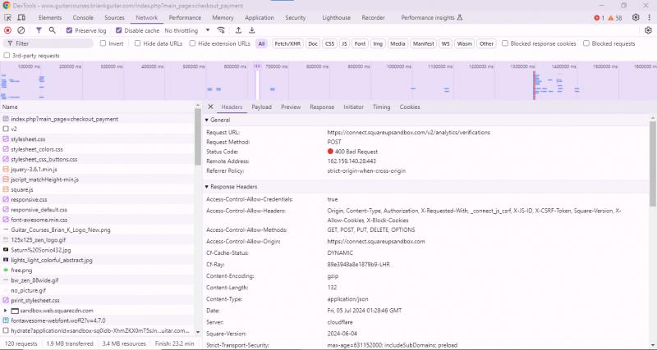Open the Cookies tab of the request

[410, 107]
